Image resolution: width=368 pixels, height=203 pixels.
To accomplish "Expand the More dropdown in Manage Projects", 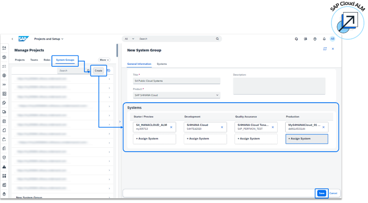I will point(104,60).
